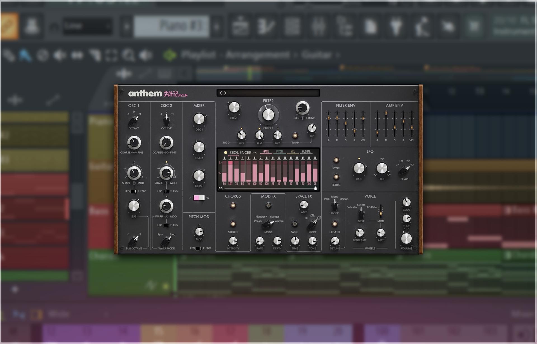
Task: Select sequencer step 16
Action: (x=315, y=158)
